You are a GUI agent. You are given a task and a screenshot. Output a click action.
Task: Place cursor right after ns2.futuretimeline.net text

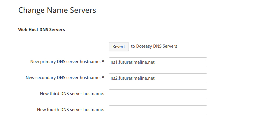[155, 78]
